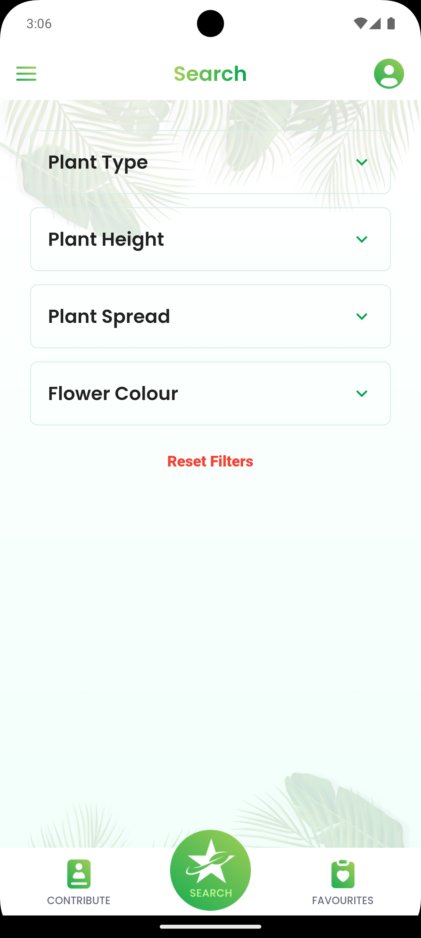Expand the Plant Spread chevron
Screen dimensions: 421x938
click(x=361, y=317)
